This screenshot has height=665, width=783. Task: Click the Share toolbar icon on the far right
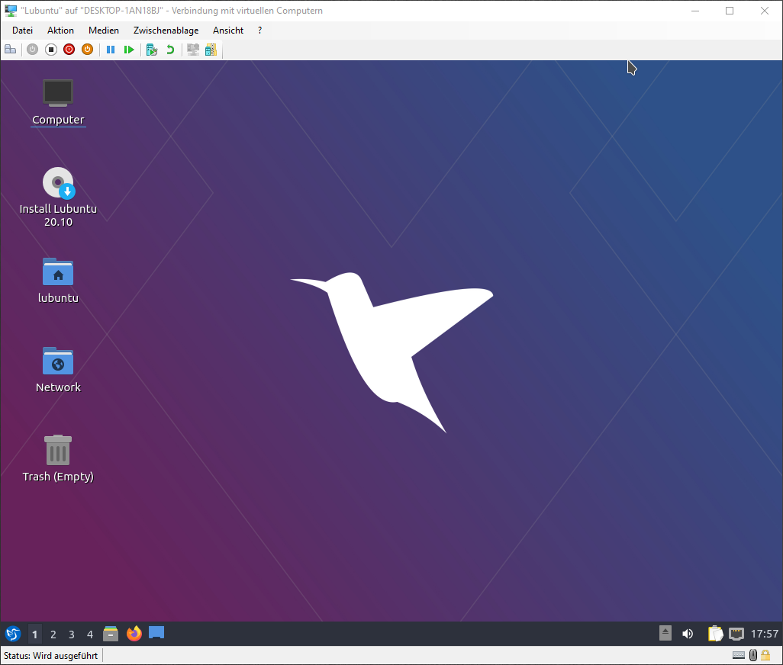pyautogui.click(x=211, y=50)
